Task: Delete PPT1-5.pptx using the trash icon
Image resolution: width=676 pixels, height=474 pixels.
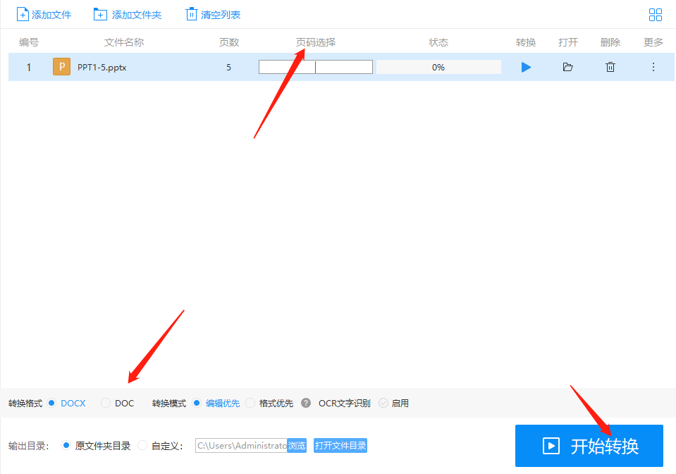Action: [610, 67]
